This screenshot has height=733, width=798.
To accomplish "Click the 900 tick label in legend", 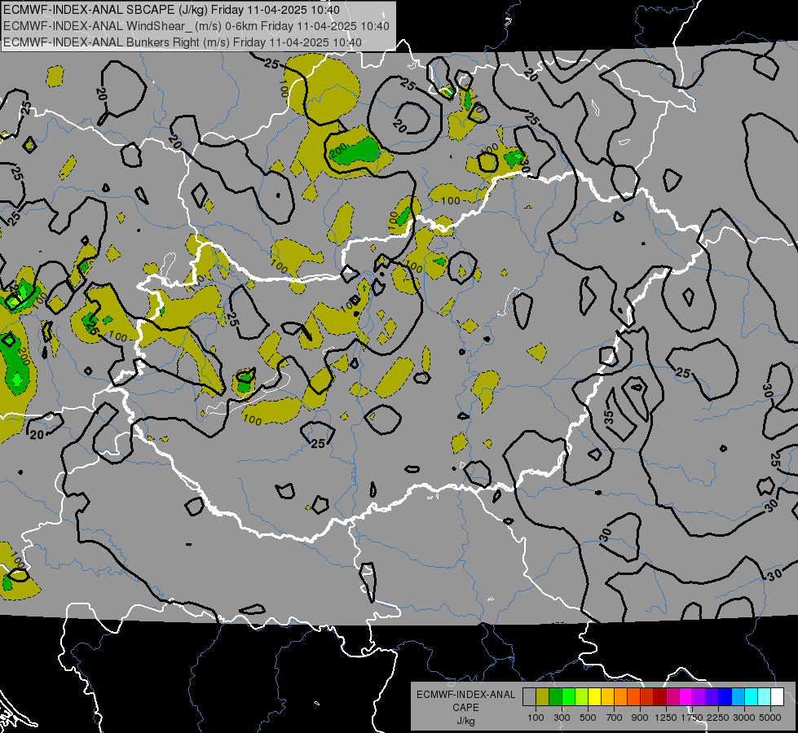I will (x=640, y=718).
